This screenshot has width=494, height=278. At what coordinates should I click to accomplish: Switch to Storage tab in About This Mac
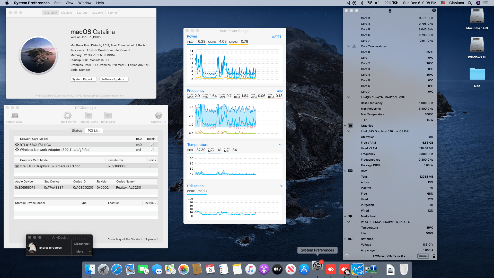pyautogui.click(x=82, y=13)
